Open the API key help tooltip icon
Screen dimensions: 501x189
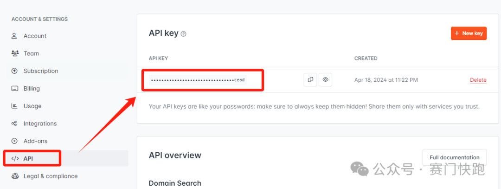coord(183,33)
